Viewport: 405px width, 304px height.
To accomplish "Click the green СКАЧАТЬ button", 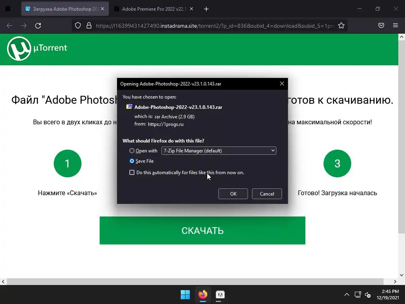I will pos(202,230).
